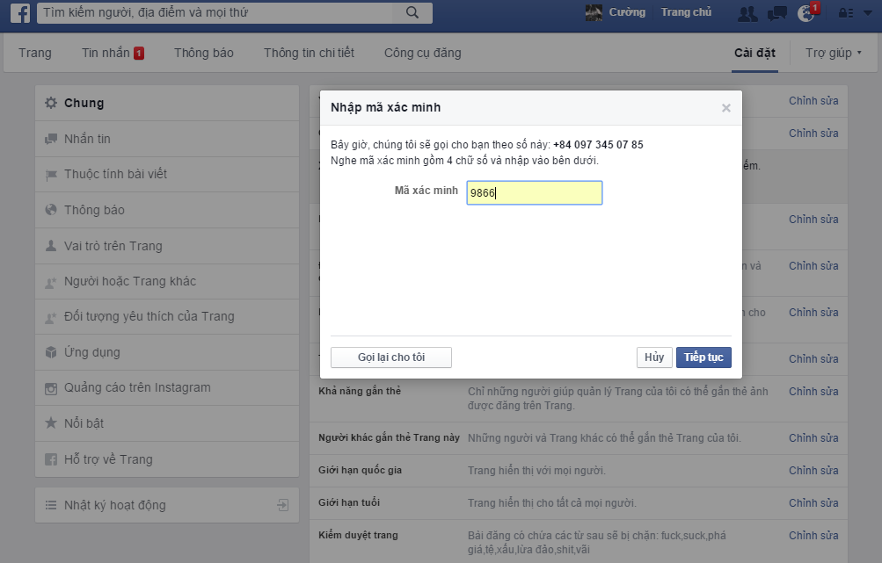
Task: Click Chỉnh sửa for Kiểm duyệt trang
Action: pyautogui.click(x=813, y=535)
